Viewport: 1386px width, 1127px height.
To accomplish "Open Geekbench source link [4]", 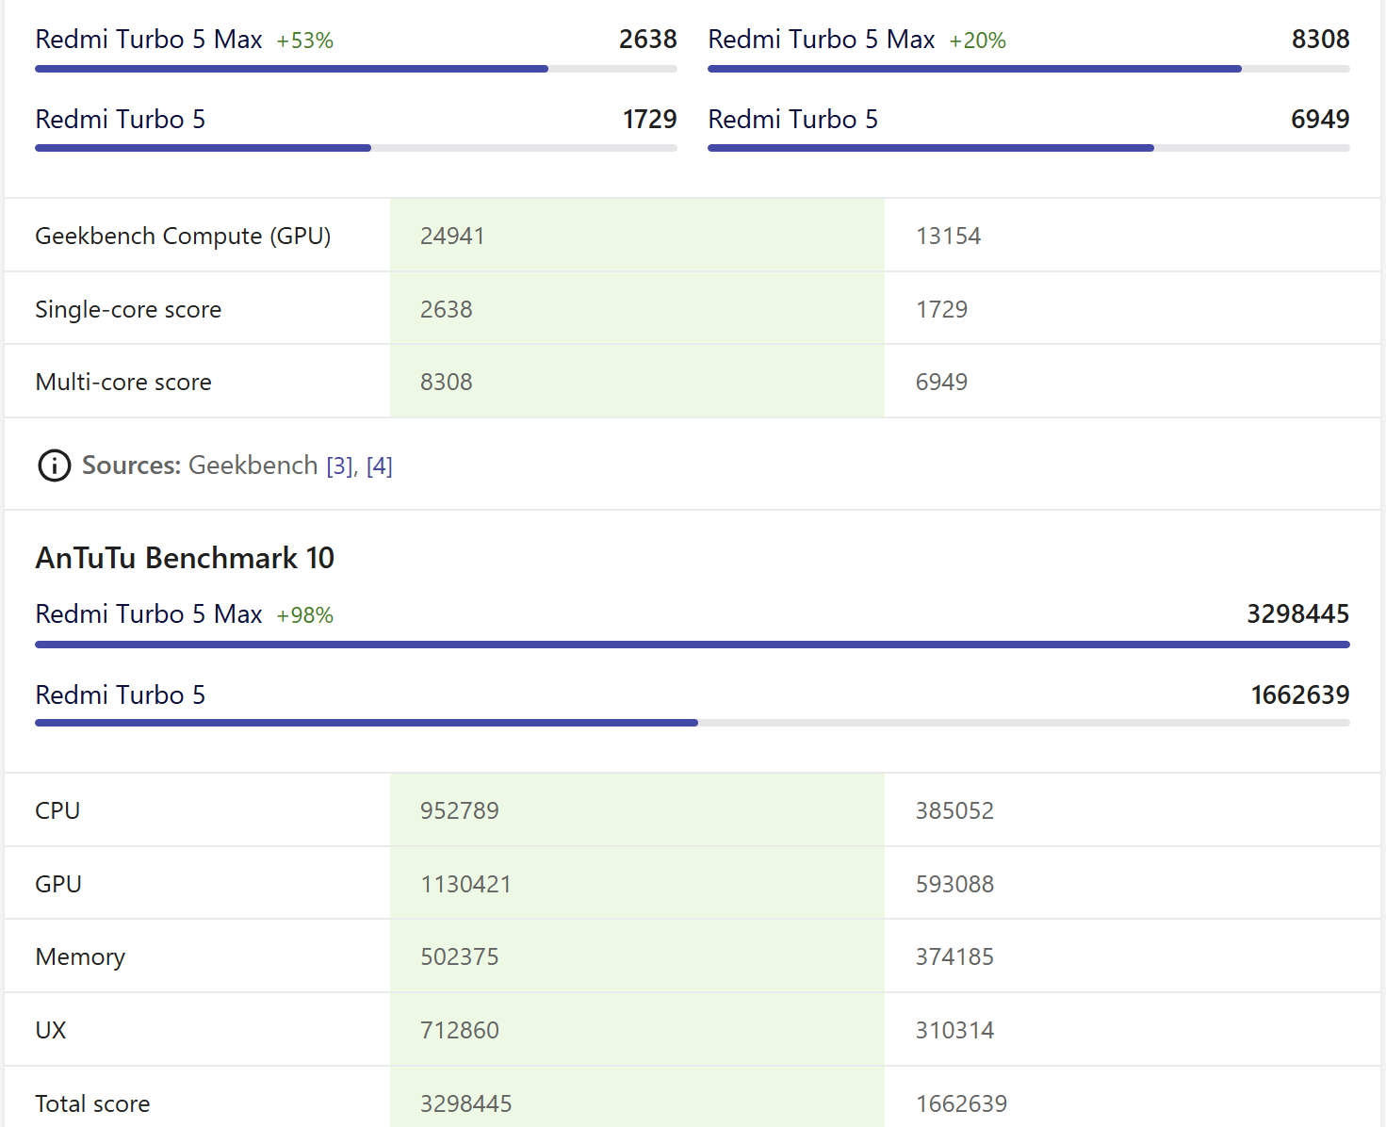I will (x=380, y=466).
